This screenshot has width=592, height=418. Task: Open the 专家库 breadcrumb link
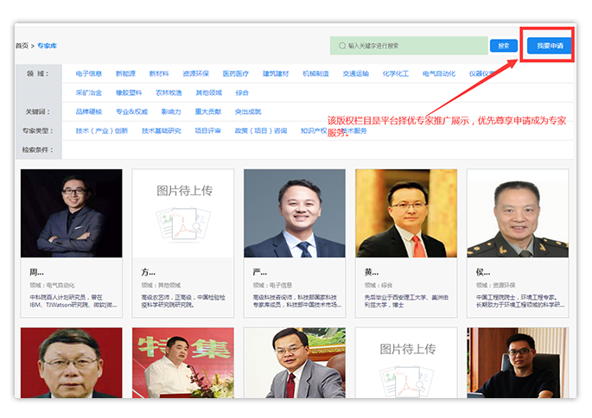[48, 46]
